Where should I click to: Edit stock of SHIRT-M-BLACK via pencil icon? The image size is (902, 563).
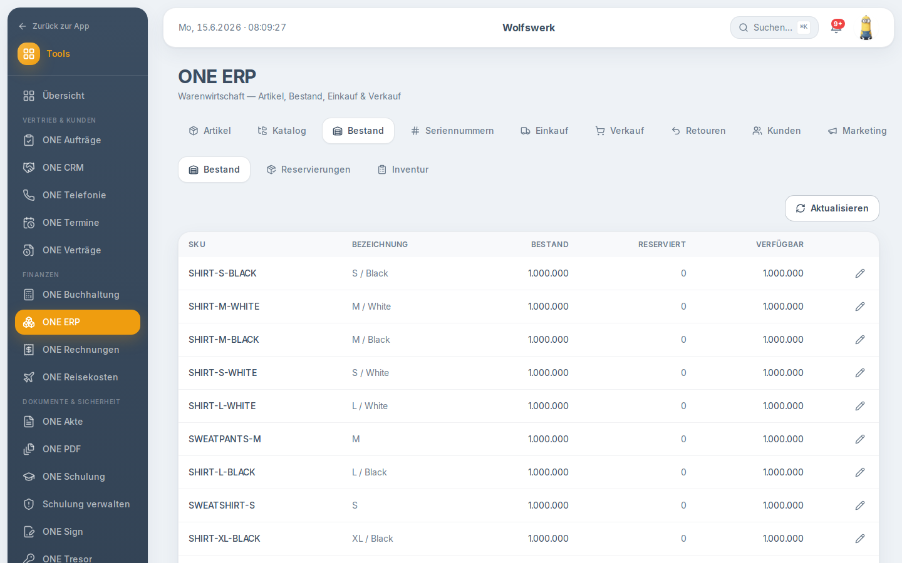[860, 340]
